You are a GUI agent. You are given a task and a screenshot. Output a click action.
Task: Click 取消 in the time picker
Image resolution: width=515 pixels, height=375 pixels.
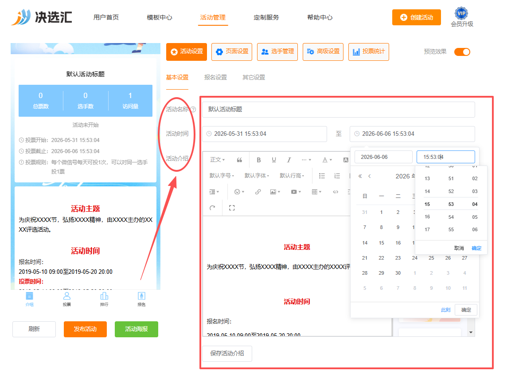point(459,249)
